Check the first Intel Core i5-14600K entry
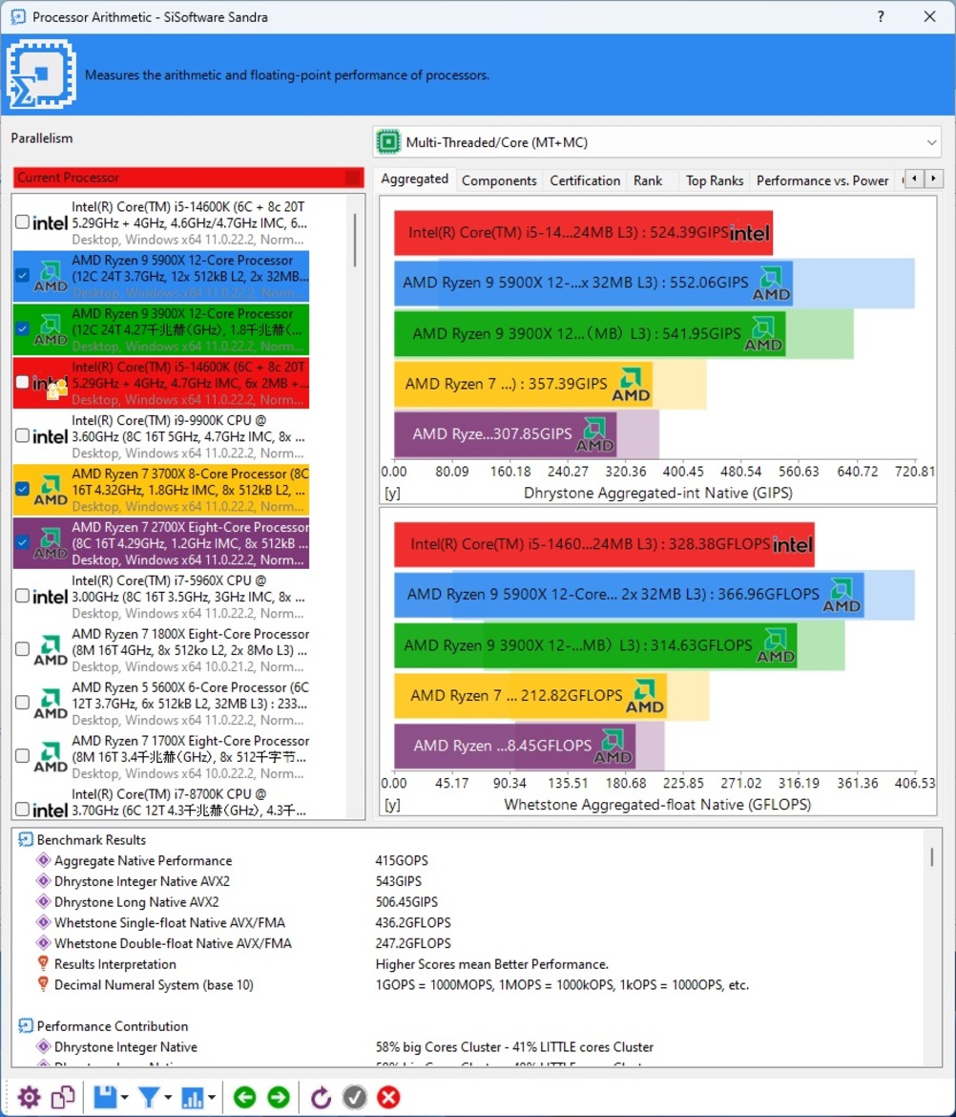This screenshot has width=956, height=1117. pos(22,221)
